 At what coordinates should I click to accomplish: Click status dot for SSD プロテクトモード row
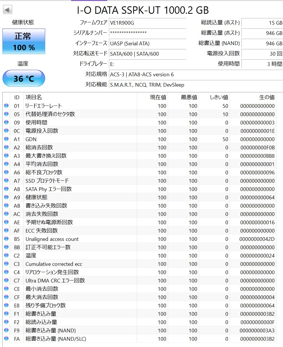(6, 181)
